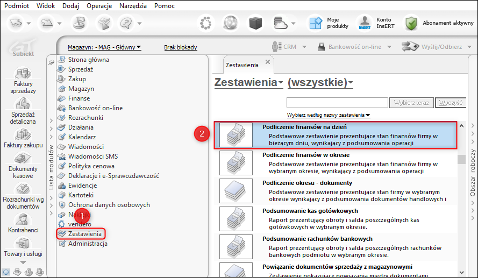Click the Wyczyść button
Viewport: 478px width, 278px height.
click(x=451, y=103)
